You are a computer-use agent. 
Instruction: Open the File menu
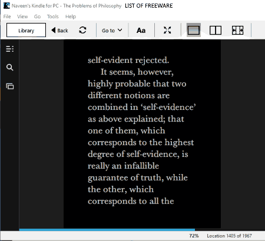pyautogui.click(x=7, y=16)
